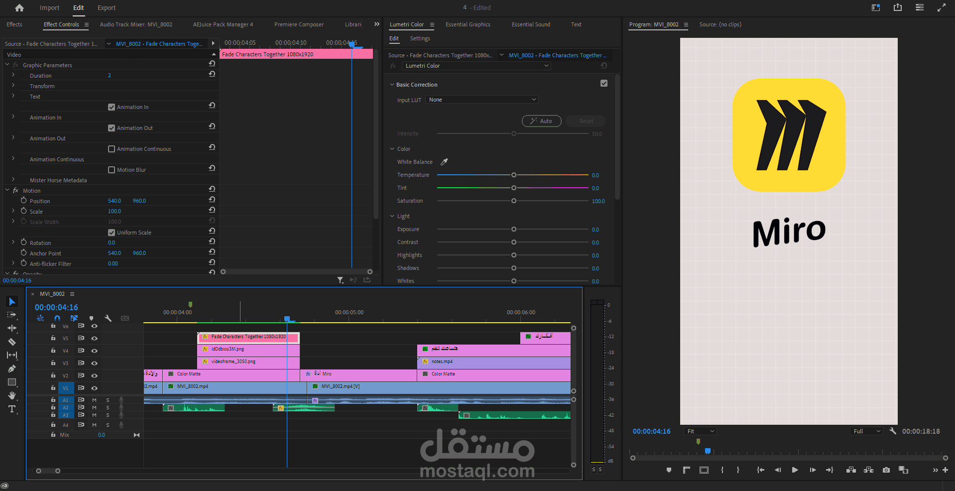Select the Track Select Forward tool
The height and width of the screenshot is (491, 955).
click(x=12, y=315)
